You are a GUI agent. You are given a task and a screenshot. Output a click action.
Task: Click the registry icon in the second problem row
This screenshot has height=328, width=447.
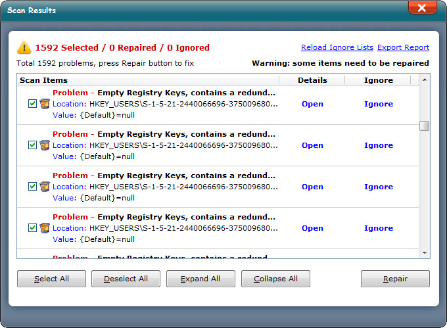(45, 145)
